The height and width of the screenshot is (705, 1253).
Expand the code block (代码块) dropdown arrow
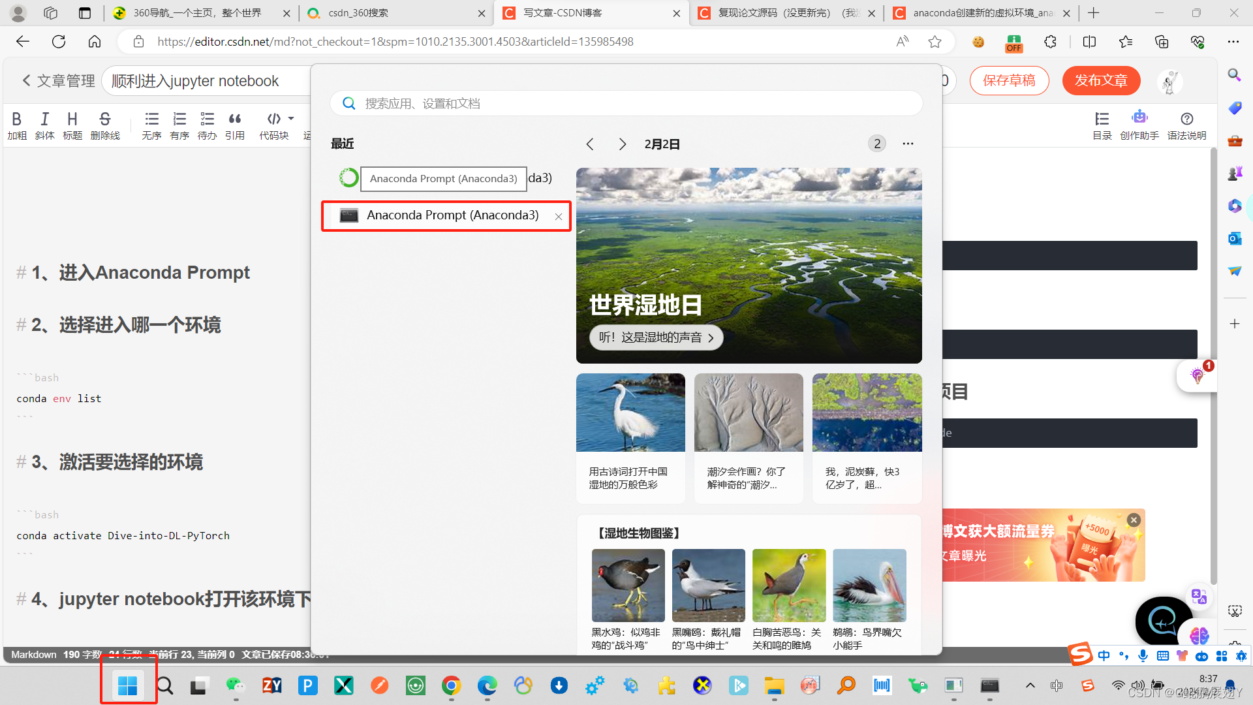pos(291,119)
